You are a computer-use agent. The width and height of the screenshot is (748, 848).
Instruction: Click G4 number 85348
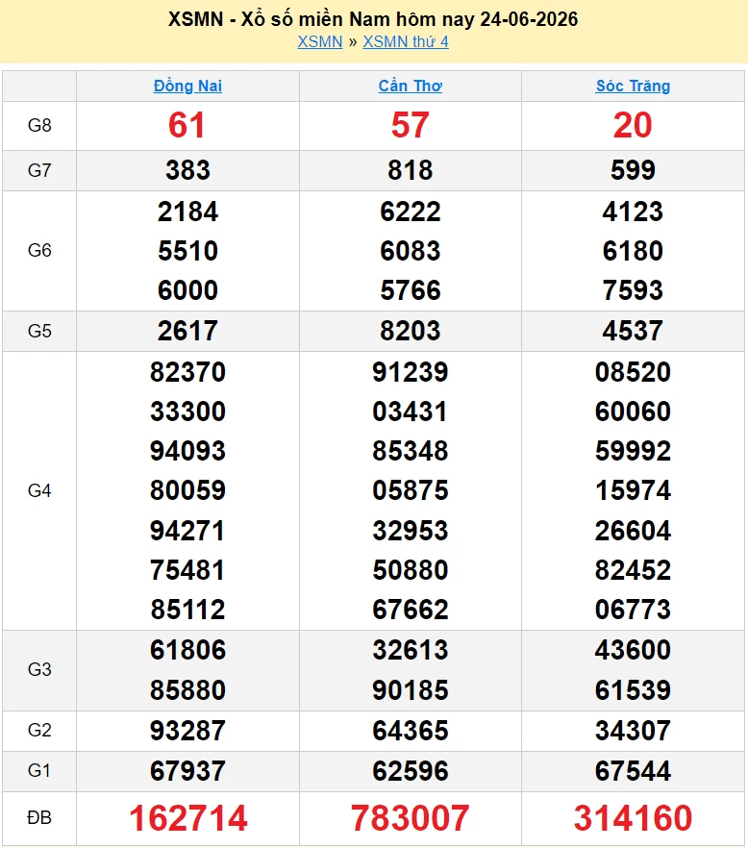point(410,451)
